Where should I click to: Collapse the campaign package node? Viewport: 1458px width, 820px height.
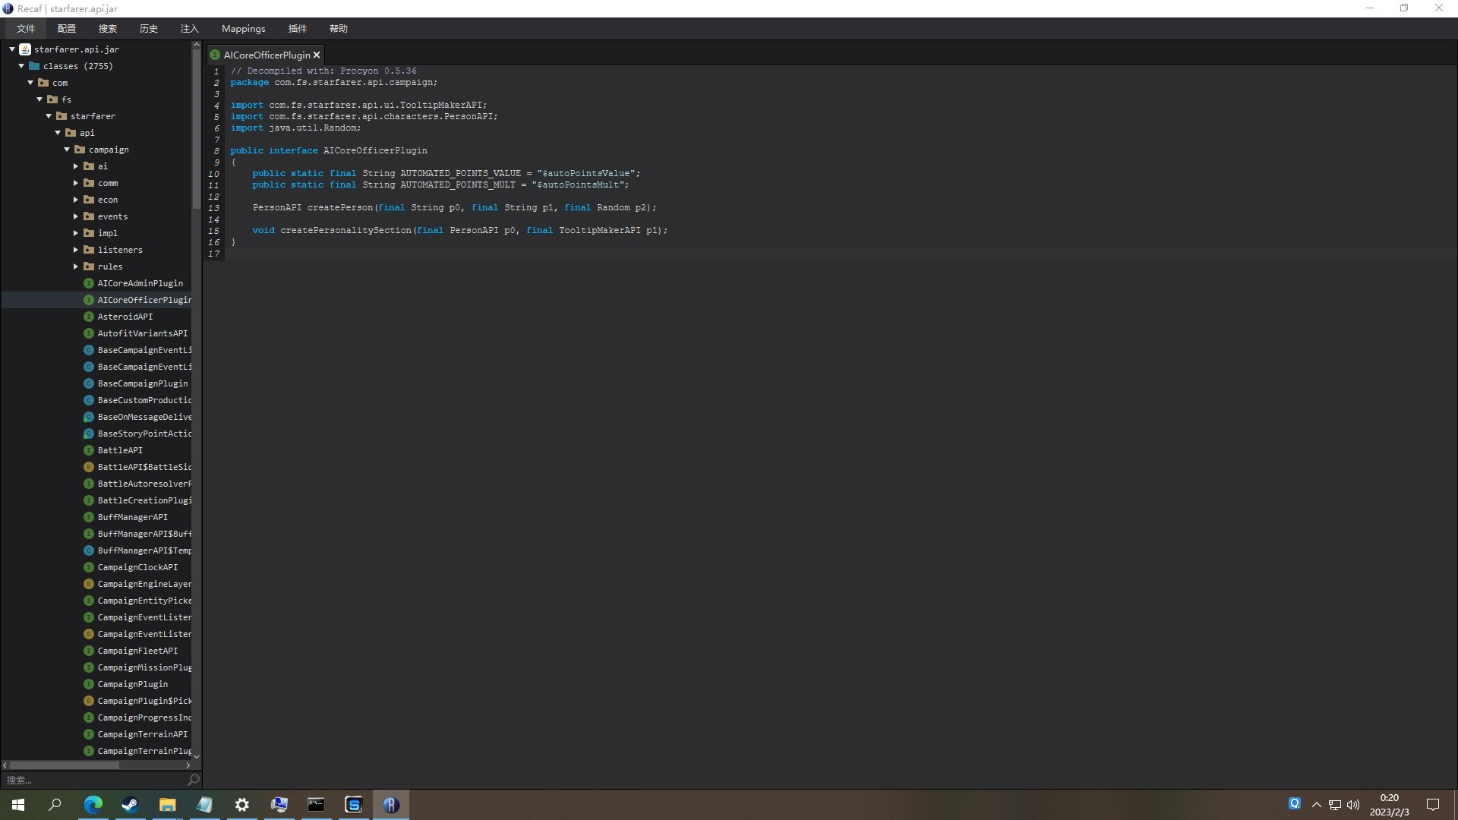(x=67, y=150)
